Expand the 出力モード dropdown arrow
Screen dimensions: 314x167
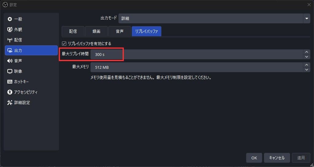[306, 18]
